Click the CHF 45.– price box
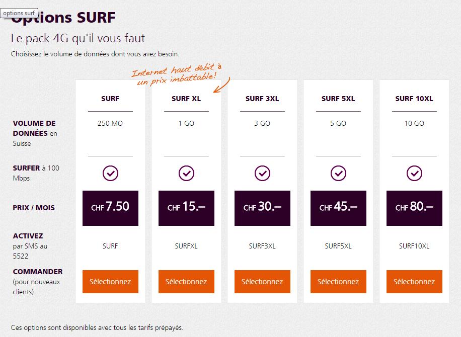This screenshot has width=461, height=337. pos(338,208)
